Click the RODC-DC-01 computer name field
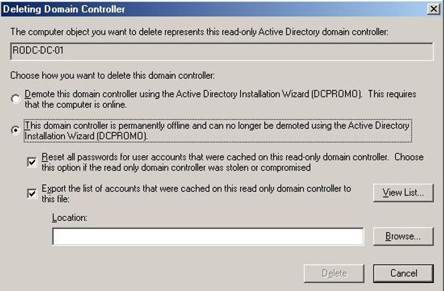 (x=222, y=52)
